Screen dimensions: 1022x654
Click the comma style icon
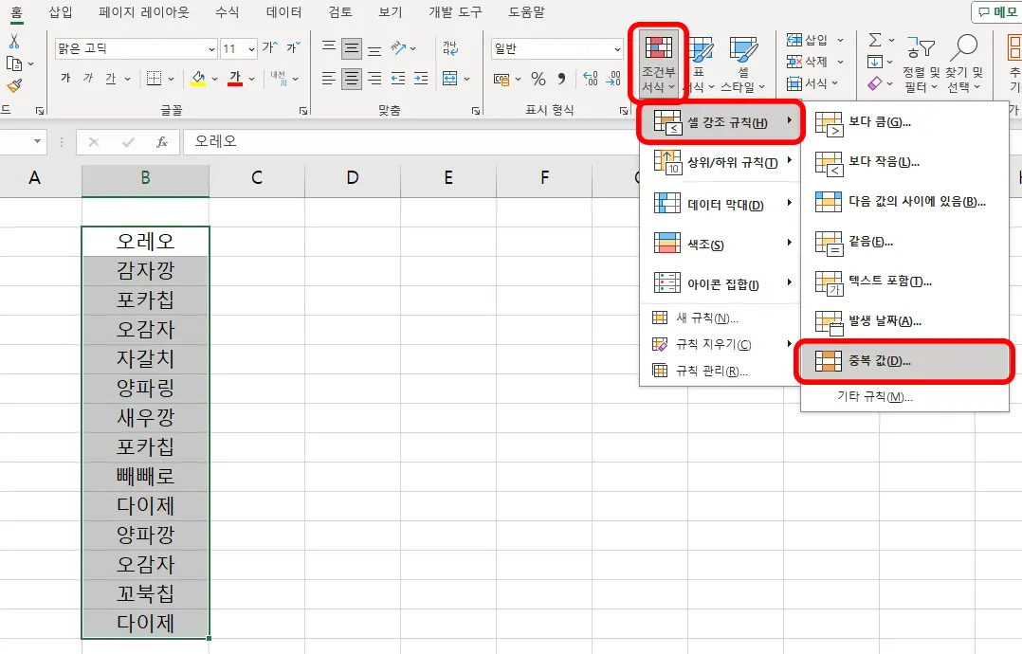pyautogui.click(x=561, y=80)
